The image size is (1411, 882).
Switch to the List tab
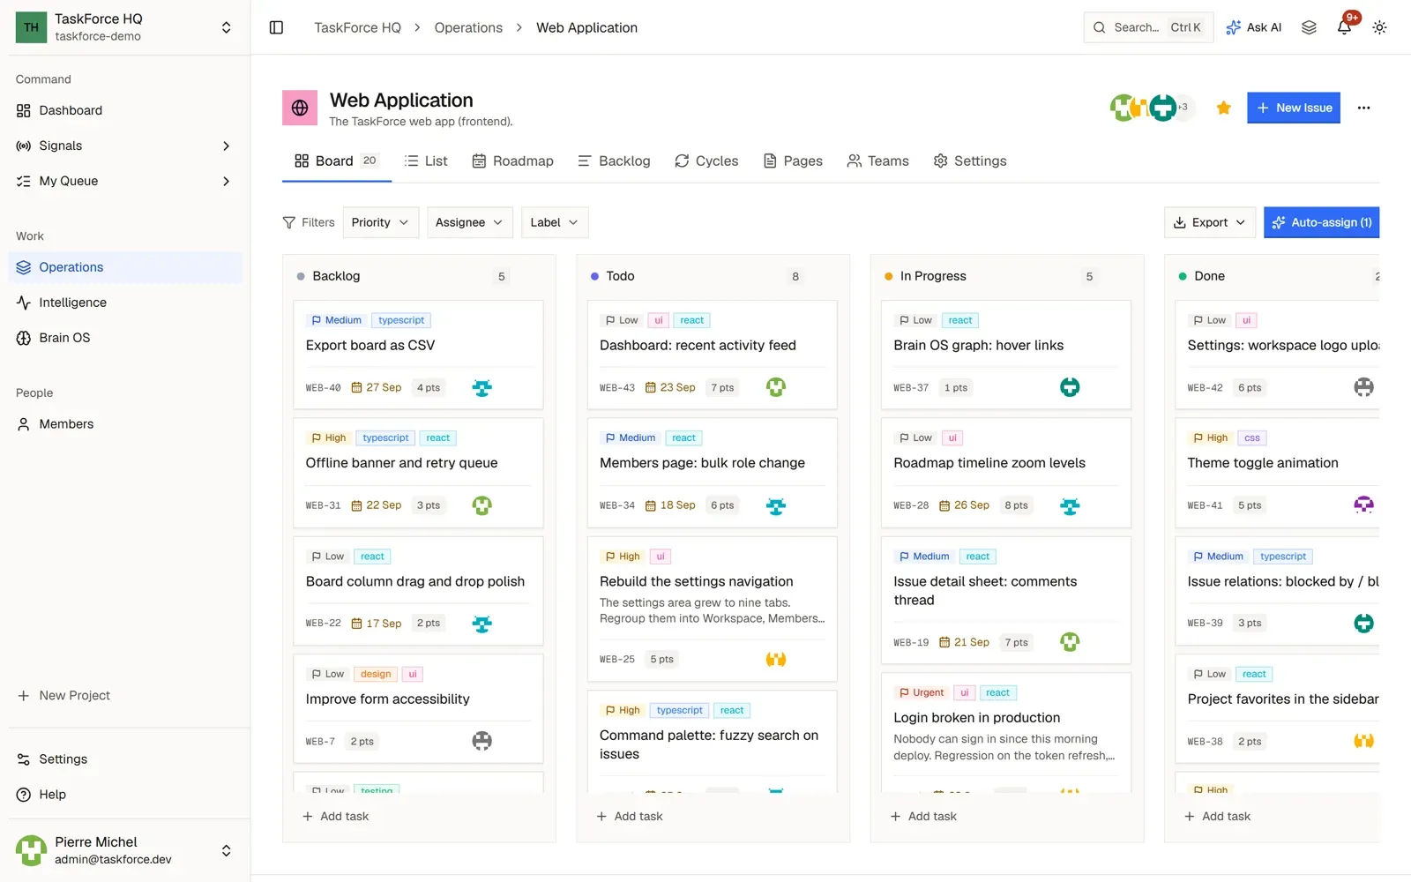tap(426, 161)
